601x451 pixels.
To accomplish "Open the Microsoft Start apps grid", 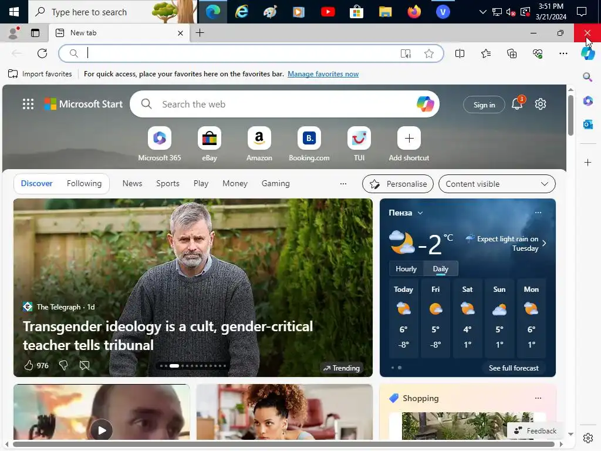I will click(28, 104).
